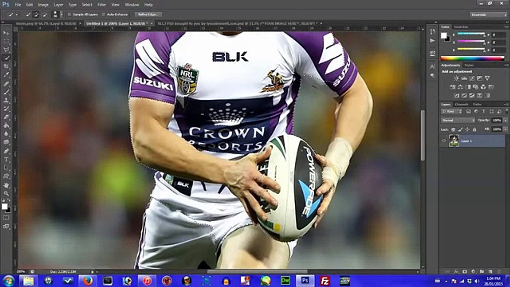Choose Add to Selection mode in options bar

click(36, 14)
